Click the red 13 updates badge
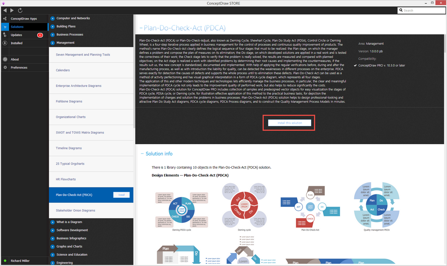 click(x=40, y=35)
